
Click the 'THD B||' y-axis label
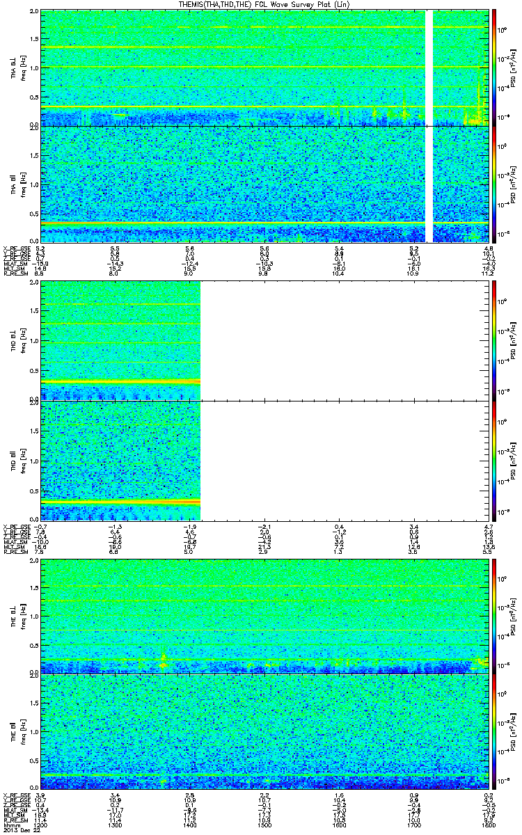coord(14,460)
